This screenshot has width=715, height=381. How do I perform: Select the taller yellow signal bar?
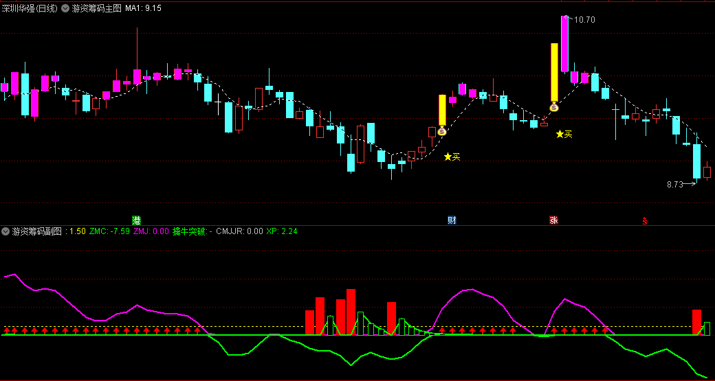[x=554, y=72]
